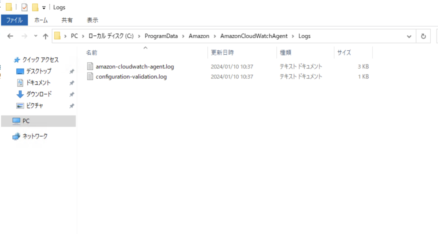This screenshot has width=438, height=234.
Task: Click the PC monitor icon in sidebar
Action: 16,121
